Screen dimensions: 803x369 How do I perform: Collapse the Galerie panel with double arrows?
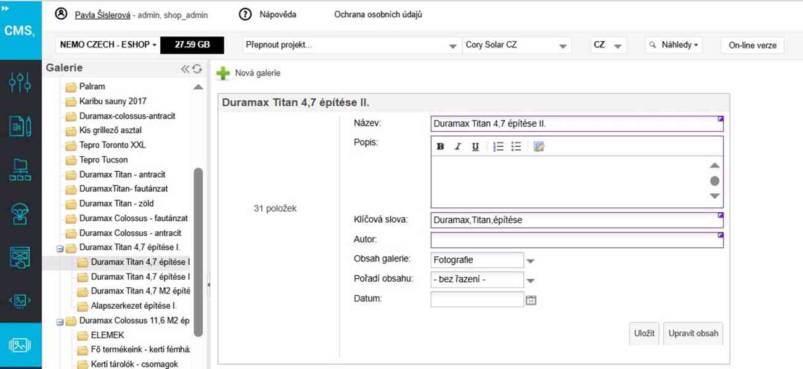pos(185,69)
